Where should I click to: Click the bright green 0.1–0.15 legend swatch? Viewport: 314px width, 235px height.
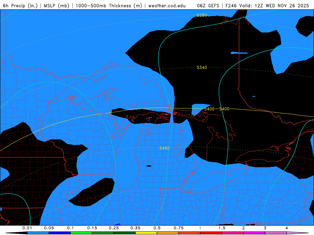click(81, 233)
